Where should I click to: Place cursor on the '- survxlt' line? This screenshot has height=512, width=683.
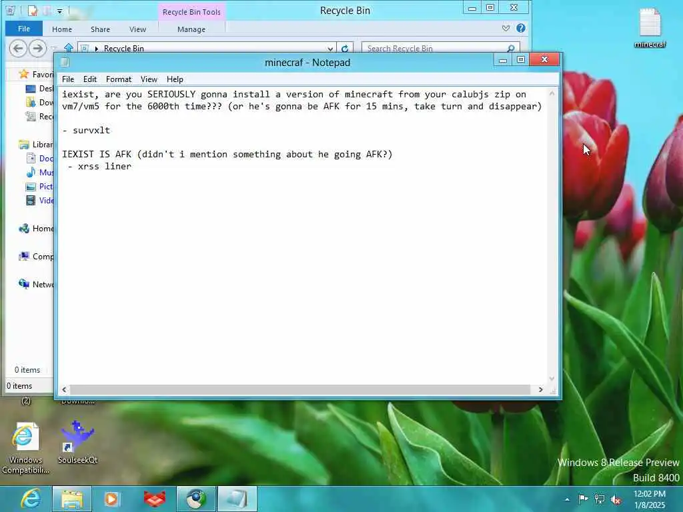pos(86,130)
